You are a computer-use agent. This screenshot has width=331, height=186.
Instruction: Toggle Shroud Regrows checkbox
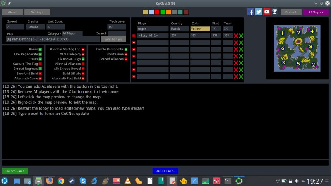(40, 69)
